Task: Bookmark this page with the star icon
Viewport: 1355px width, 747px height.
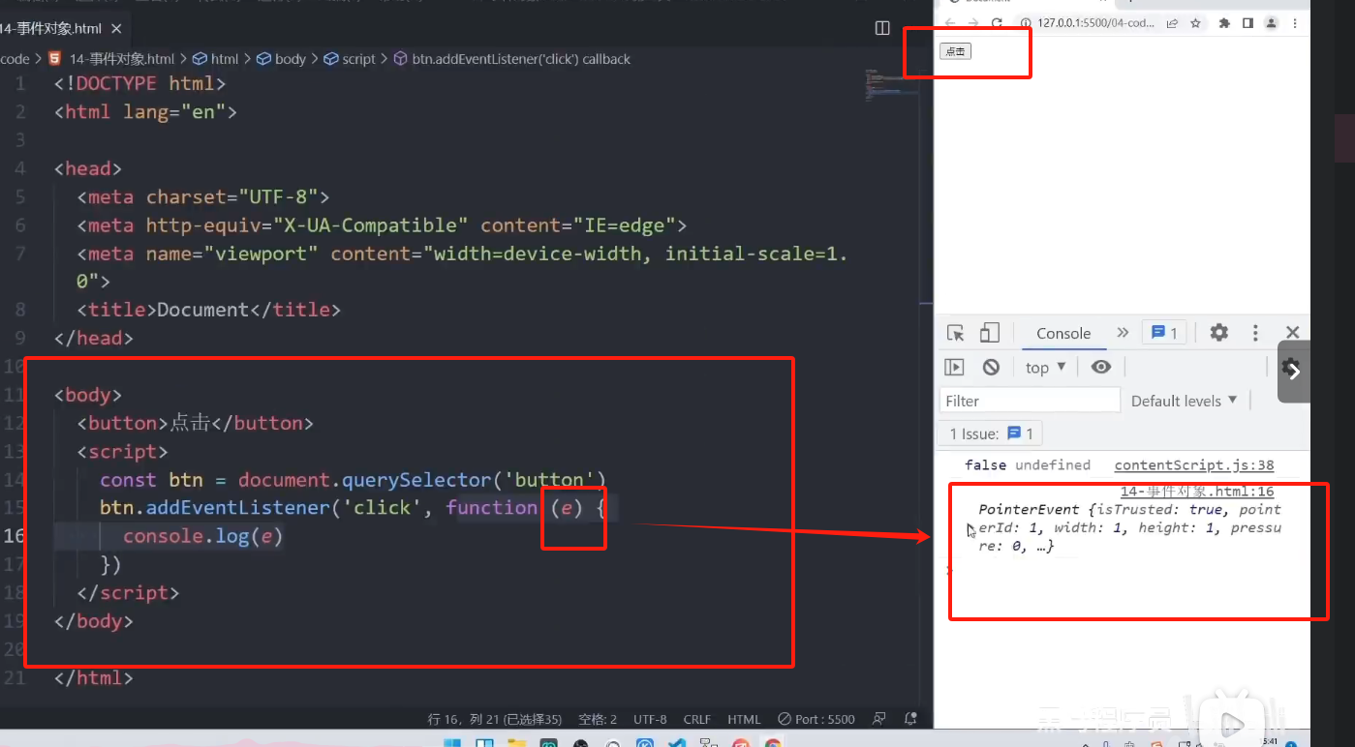Action: point(1196,23)
